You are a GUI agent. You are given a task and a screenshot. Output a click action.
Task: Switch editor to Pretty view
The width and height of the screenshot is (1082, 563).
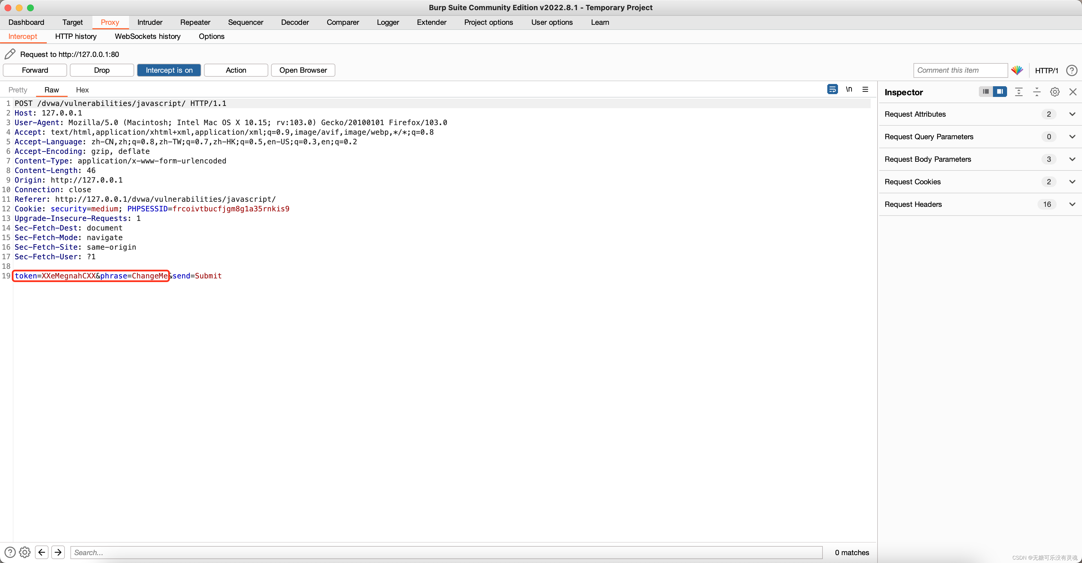click(x=18, y=90)
